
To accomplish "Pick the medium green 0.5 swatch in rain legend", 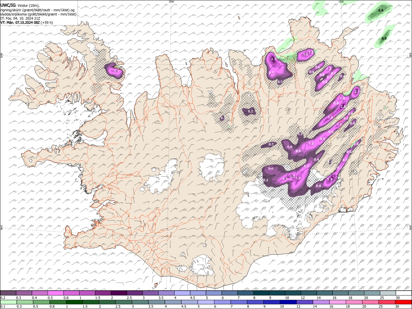I will tap(41, 302).
